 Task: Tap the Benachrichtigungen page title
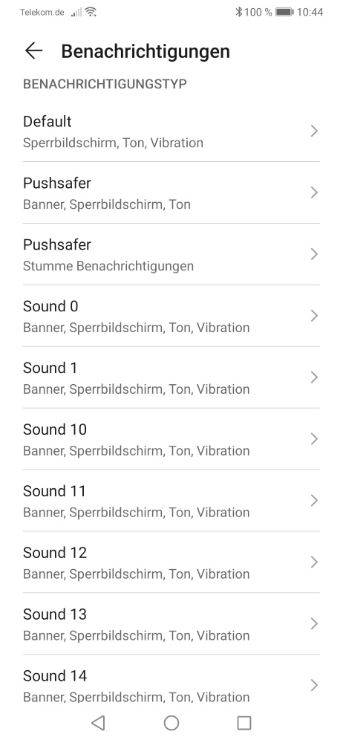pos(146,51)
